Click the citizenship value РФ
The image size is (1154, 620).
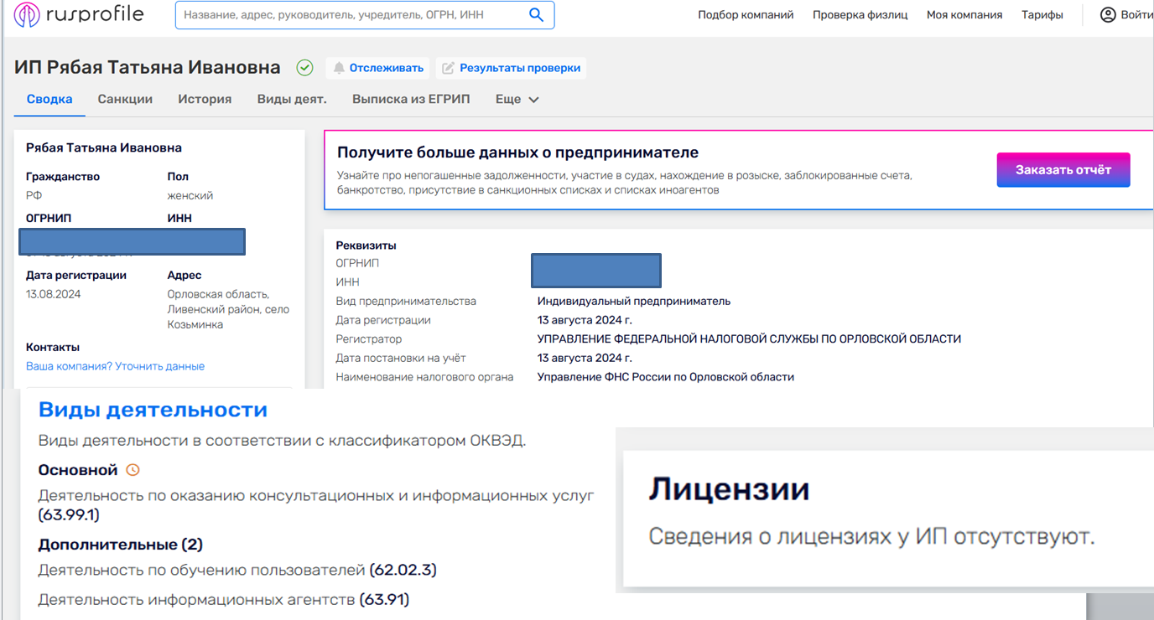point(34,195)
